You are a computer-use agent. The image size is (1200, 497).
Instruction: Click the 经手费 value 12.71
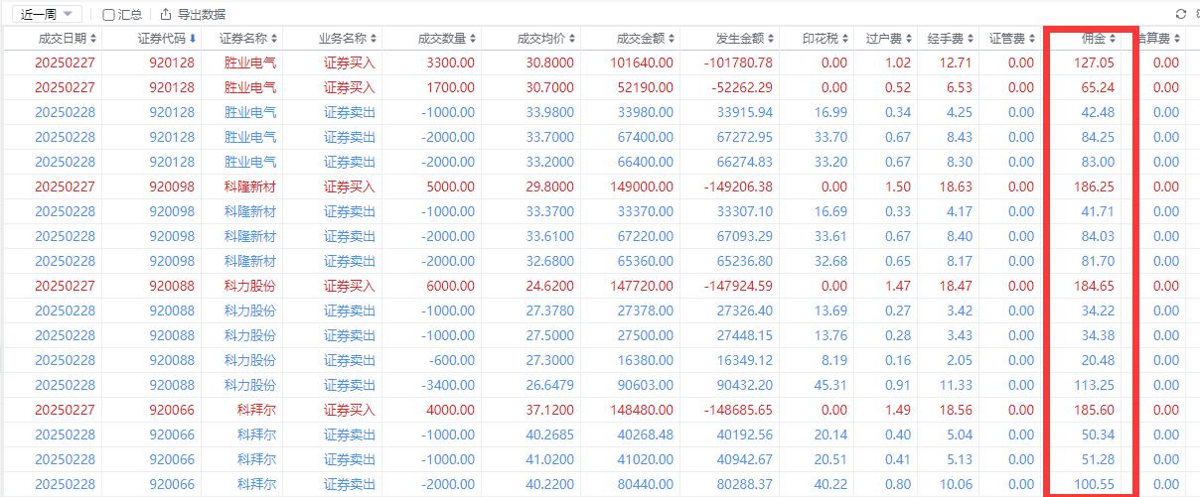click(956, 62)
